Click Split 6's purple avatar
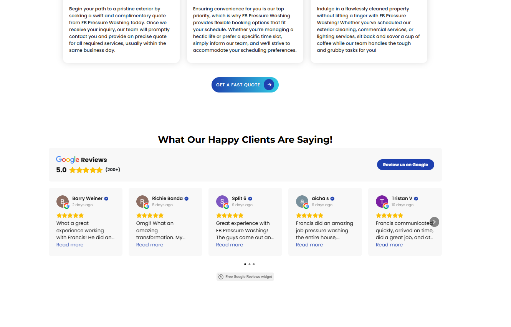 tap(222, 201)
